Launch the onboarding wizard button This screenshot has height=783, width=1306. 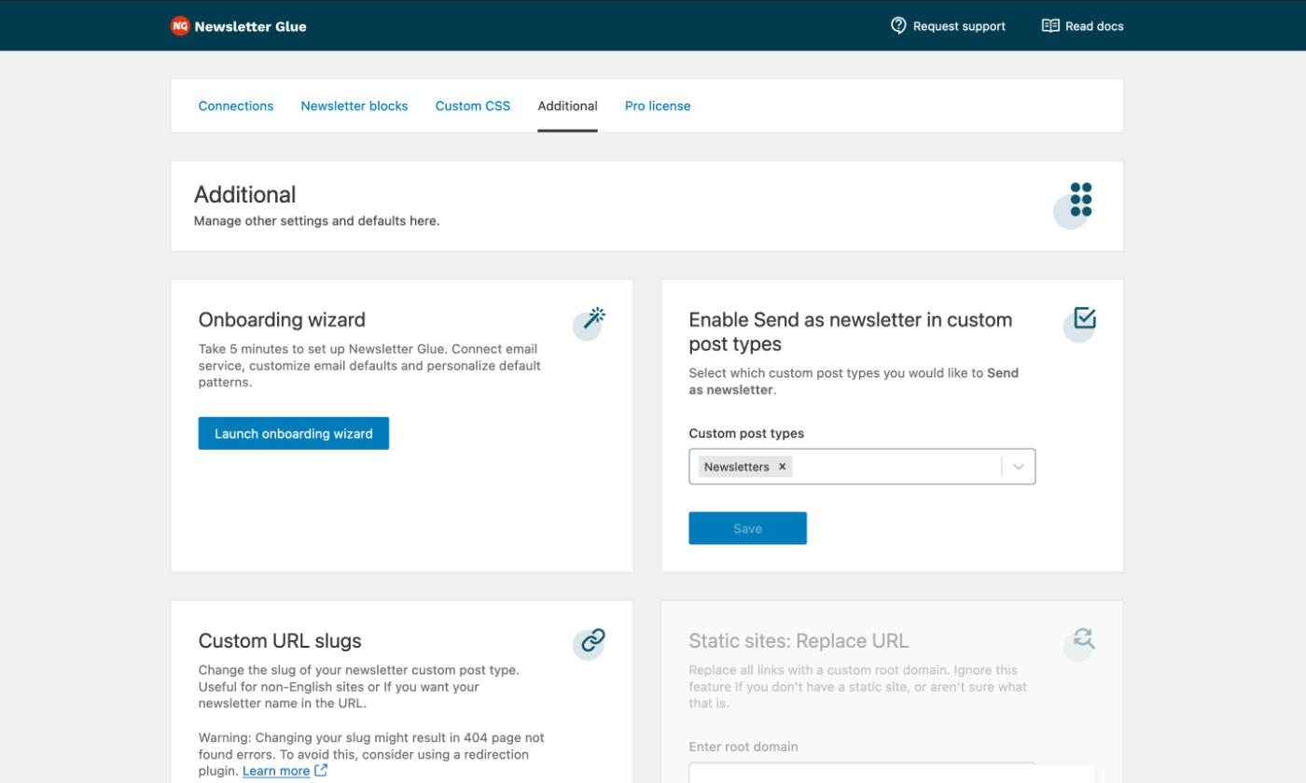(294, 433)
